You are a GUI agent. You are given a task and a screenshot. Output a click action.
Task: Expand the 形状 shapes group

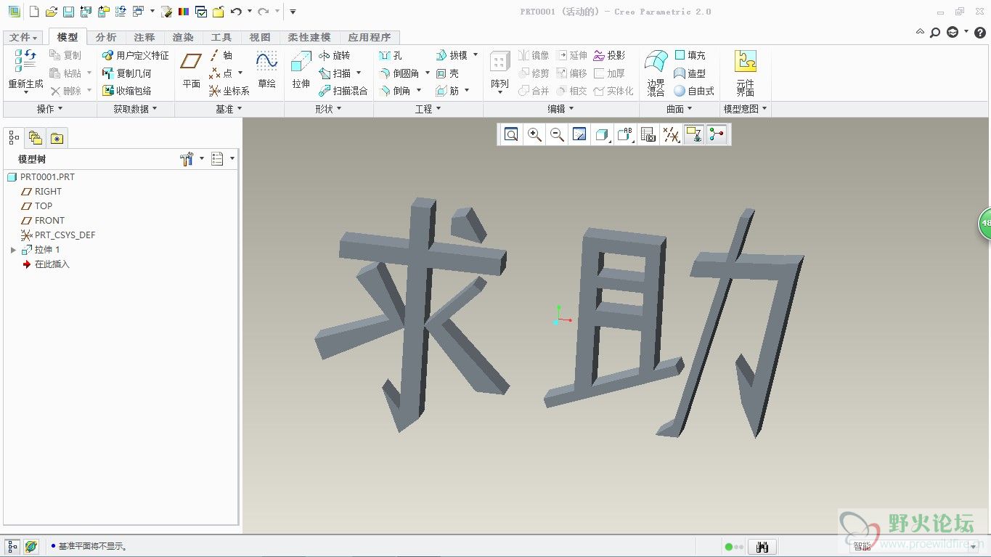coord(328,109)
